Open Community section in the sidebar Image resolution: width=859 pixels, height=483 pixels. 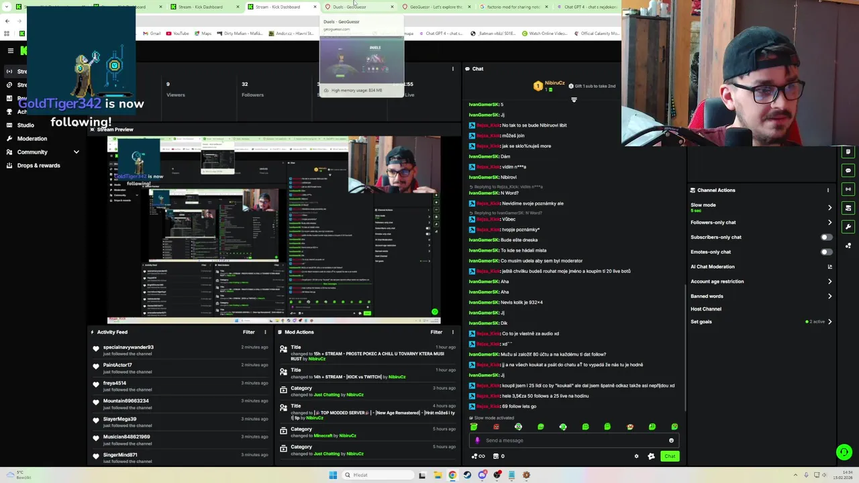[32, 152]
